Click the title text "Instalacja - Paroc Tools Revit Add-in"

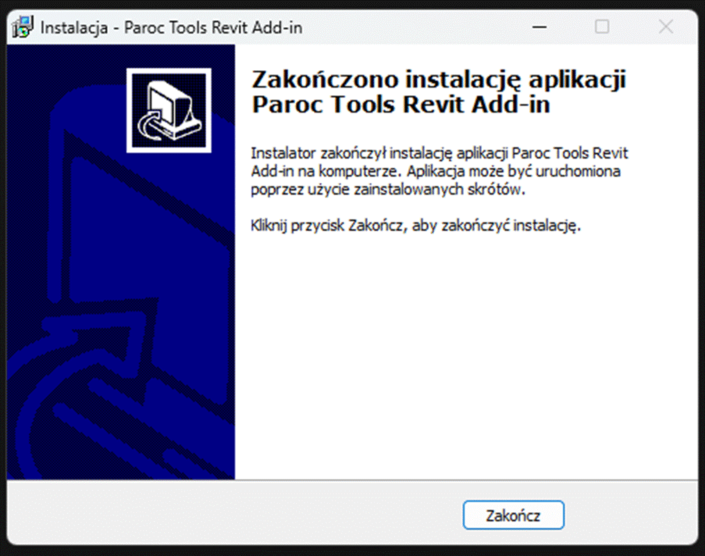pos(171,28)
